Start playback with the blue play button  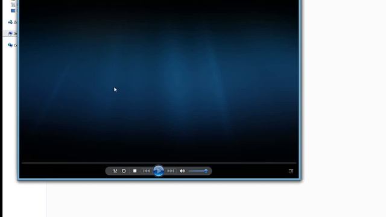[159, 171]
